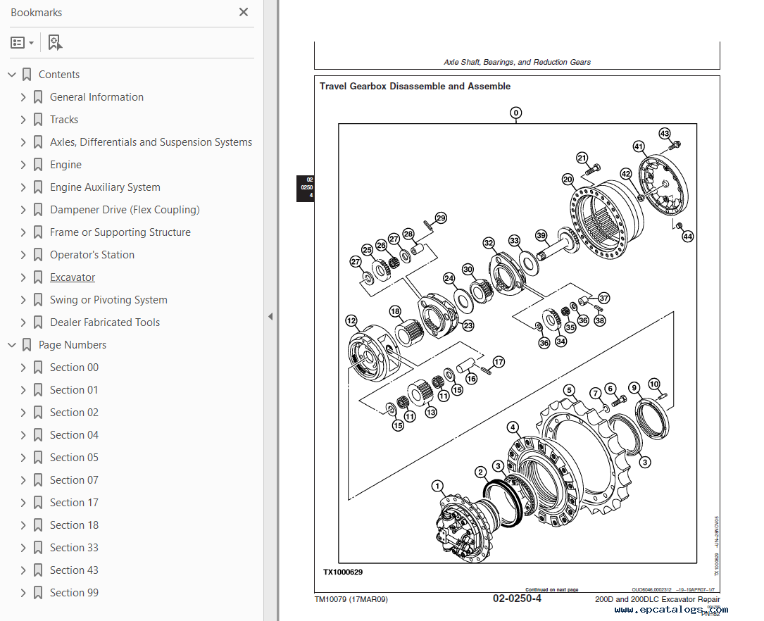Collapse the Contents bookmark group
The image size is (764, 621).
12,75
